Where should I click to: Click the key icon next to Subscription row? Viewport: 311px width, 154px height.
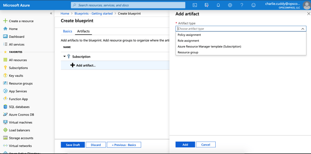pyautogui.click(x=69, y=56)
